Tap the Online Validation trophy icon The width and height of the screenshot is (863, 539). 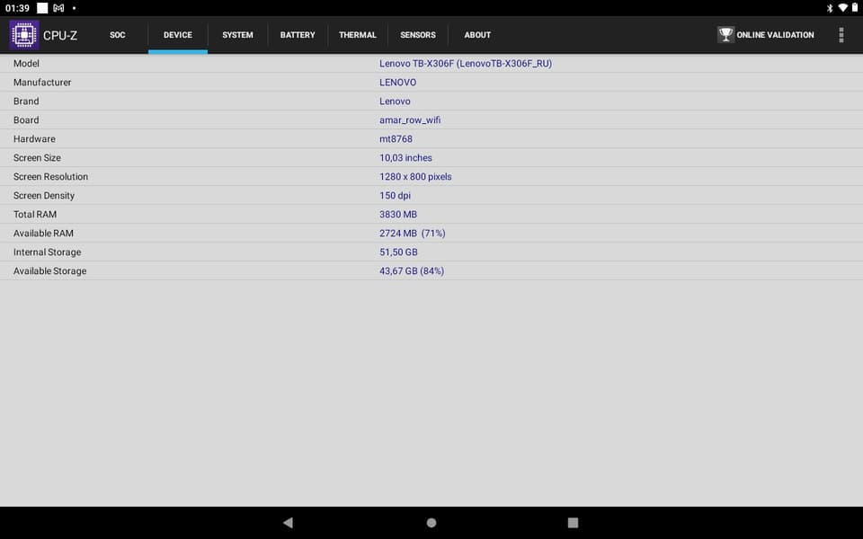(x=726, y=35)
